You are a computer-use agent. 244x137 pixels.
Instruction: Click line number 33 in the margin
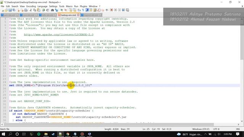click(x=4, y=111)
